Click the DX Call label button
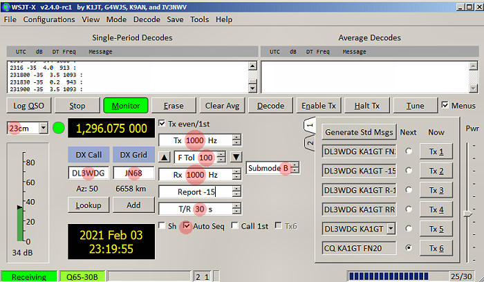This screenshot has width=484, height=282. pyautogui.click(x=89, y=155)
